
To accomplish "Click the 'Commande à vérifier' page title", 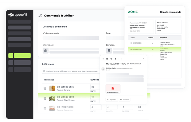I will [x=59, y=16].
